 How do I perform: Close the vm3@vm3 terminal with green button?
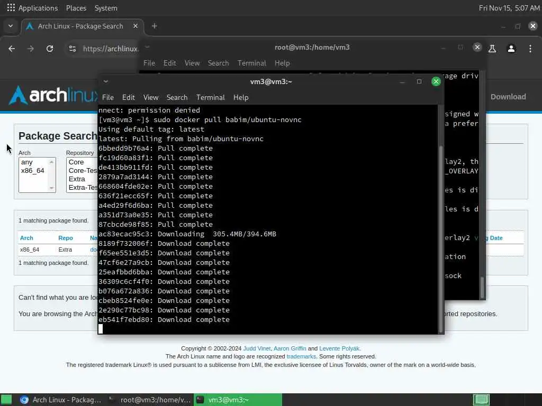click(x=436, y=81)
